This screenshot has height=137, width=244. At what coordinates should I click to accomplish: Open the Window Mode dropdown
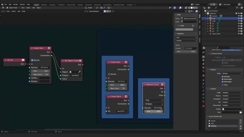tap(232, 73)
